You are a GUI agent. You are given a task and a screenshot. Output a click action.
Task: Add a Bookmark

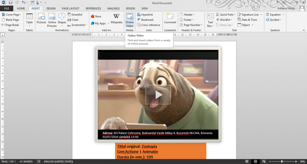145,20
